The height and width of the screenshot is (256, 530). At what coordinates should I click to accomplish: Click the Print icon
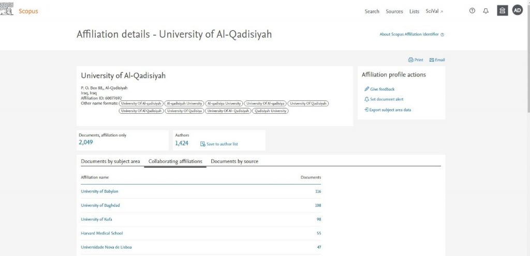(410, 60)
